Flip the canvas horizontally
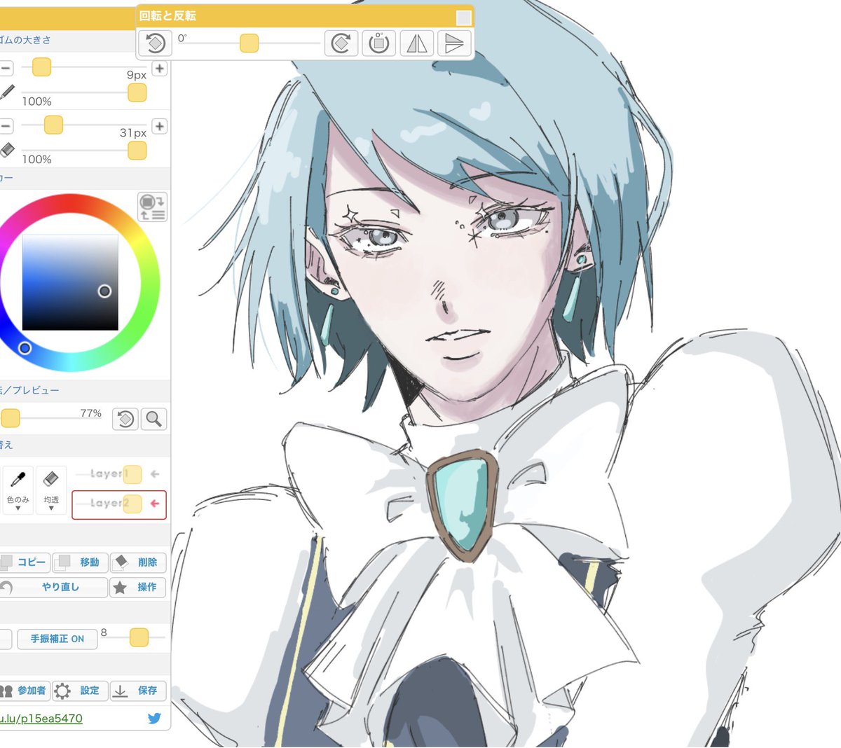Screen dimensions: 841x748 [x=416, y=43]
